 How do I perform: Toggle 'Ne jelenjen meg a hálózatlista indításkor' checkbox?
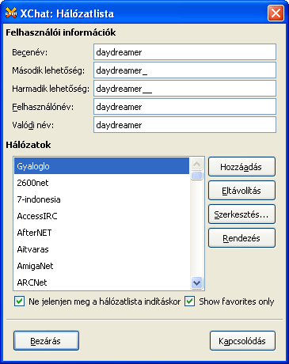point(20,301)
